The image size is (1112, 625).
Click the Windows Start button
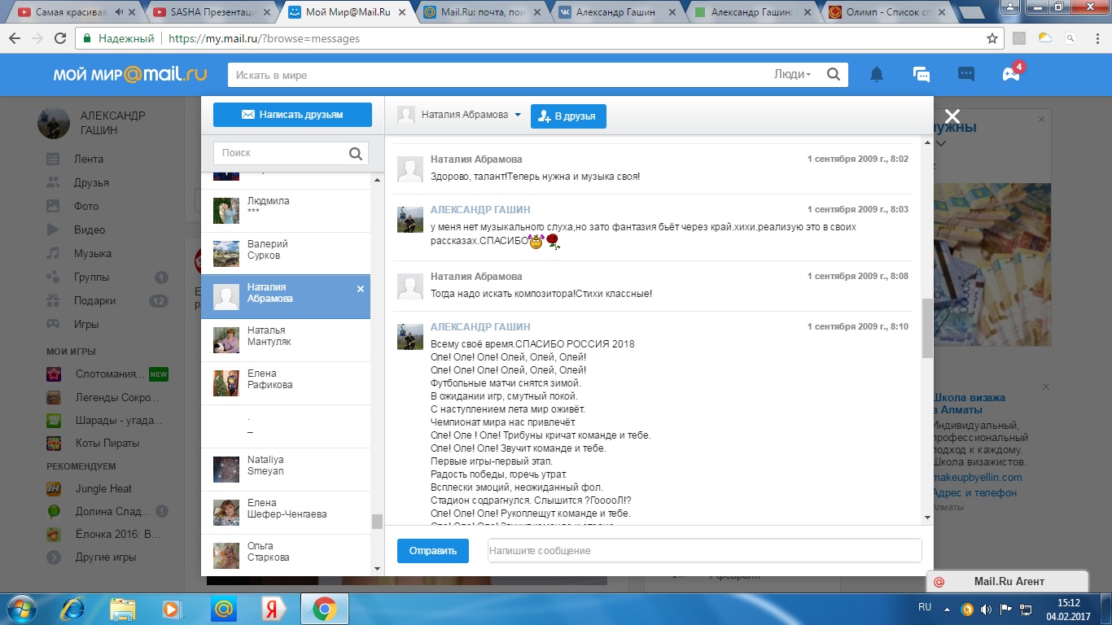[x=21, y=608]
